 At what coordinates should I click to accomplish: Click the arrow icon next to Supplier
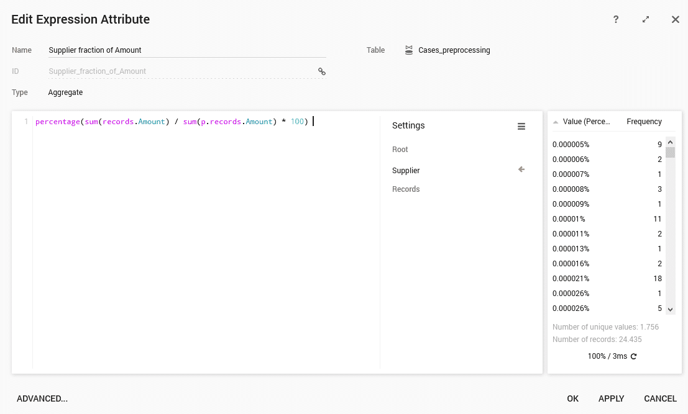tap(521, 169)
